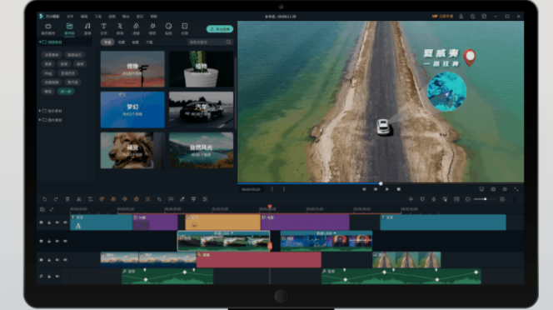The height and width of the screenshot is (310, 553).
Task: Play the preview video
Action: click(387, 189)
